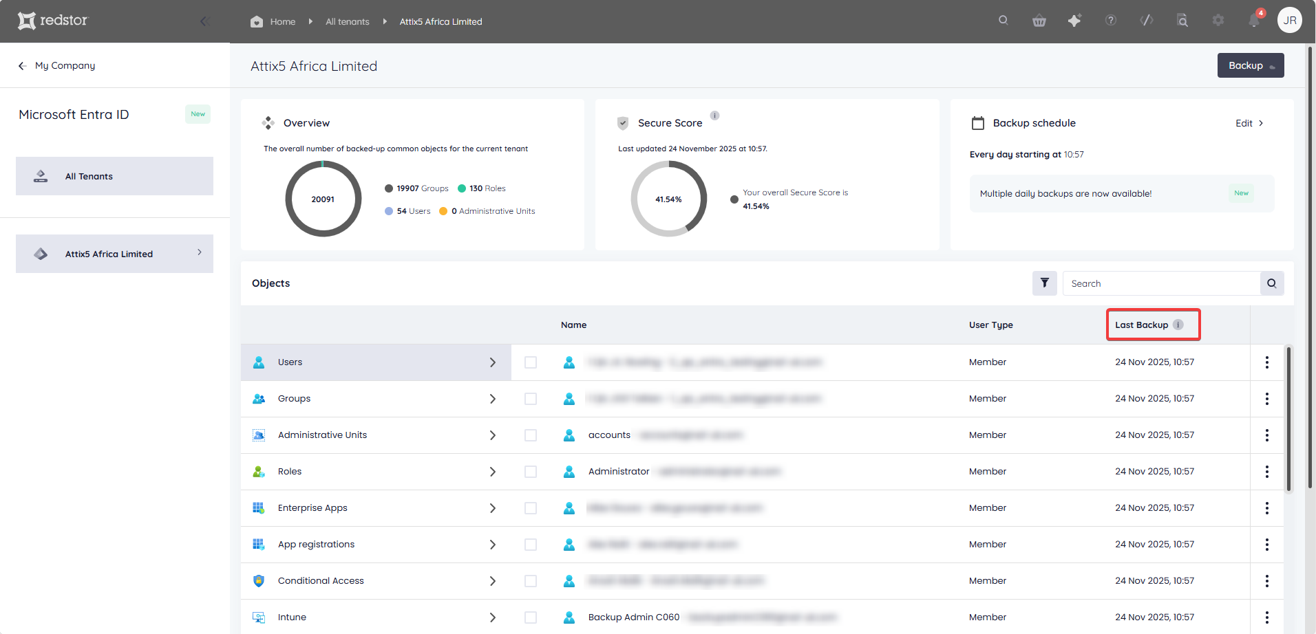Expand the App registrations chevron
The height and width of the screenshot is (634, 1316).
tap(493, 545)
